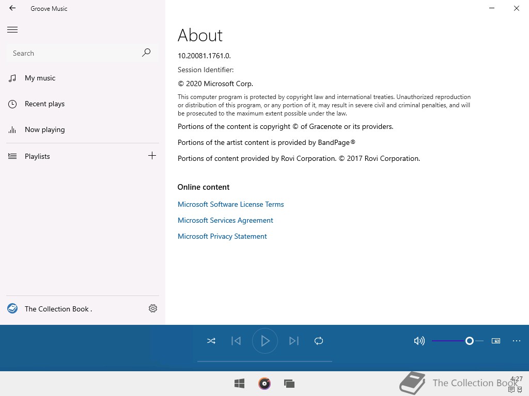
Task: Open Microsoft Privacy Statement link
Action: coord(222,236)
